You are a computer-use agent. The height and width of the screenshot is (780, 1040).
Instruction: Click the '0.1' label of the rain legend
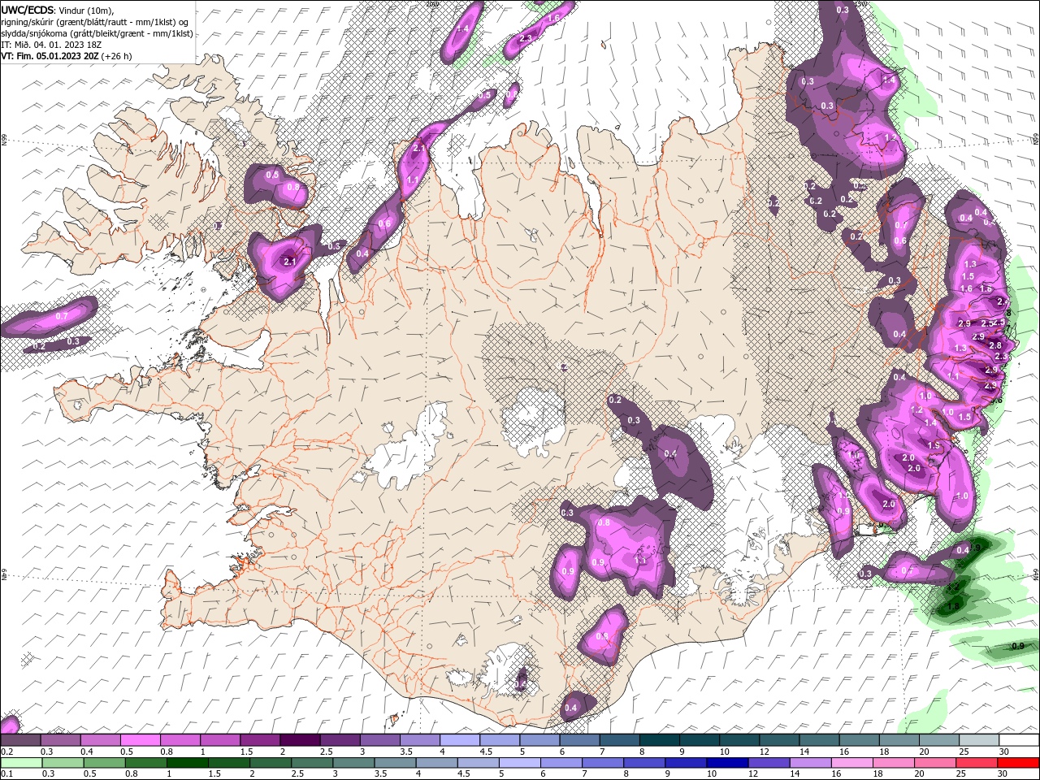(6, 774)
